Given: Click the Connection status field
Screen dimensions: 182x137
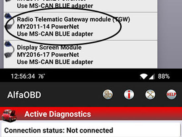Looking at the screenshot, I should (91, 130).
